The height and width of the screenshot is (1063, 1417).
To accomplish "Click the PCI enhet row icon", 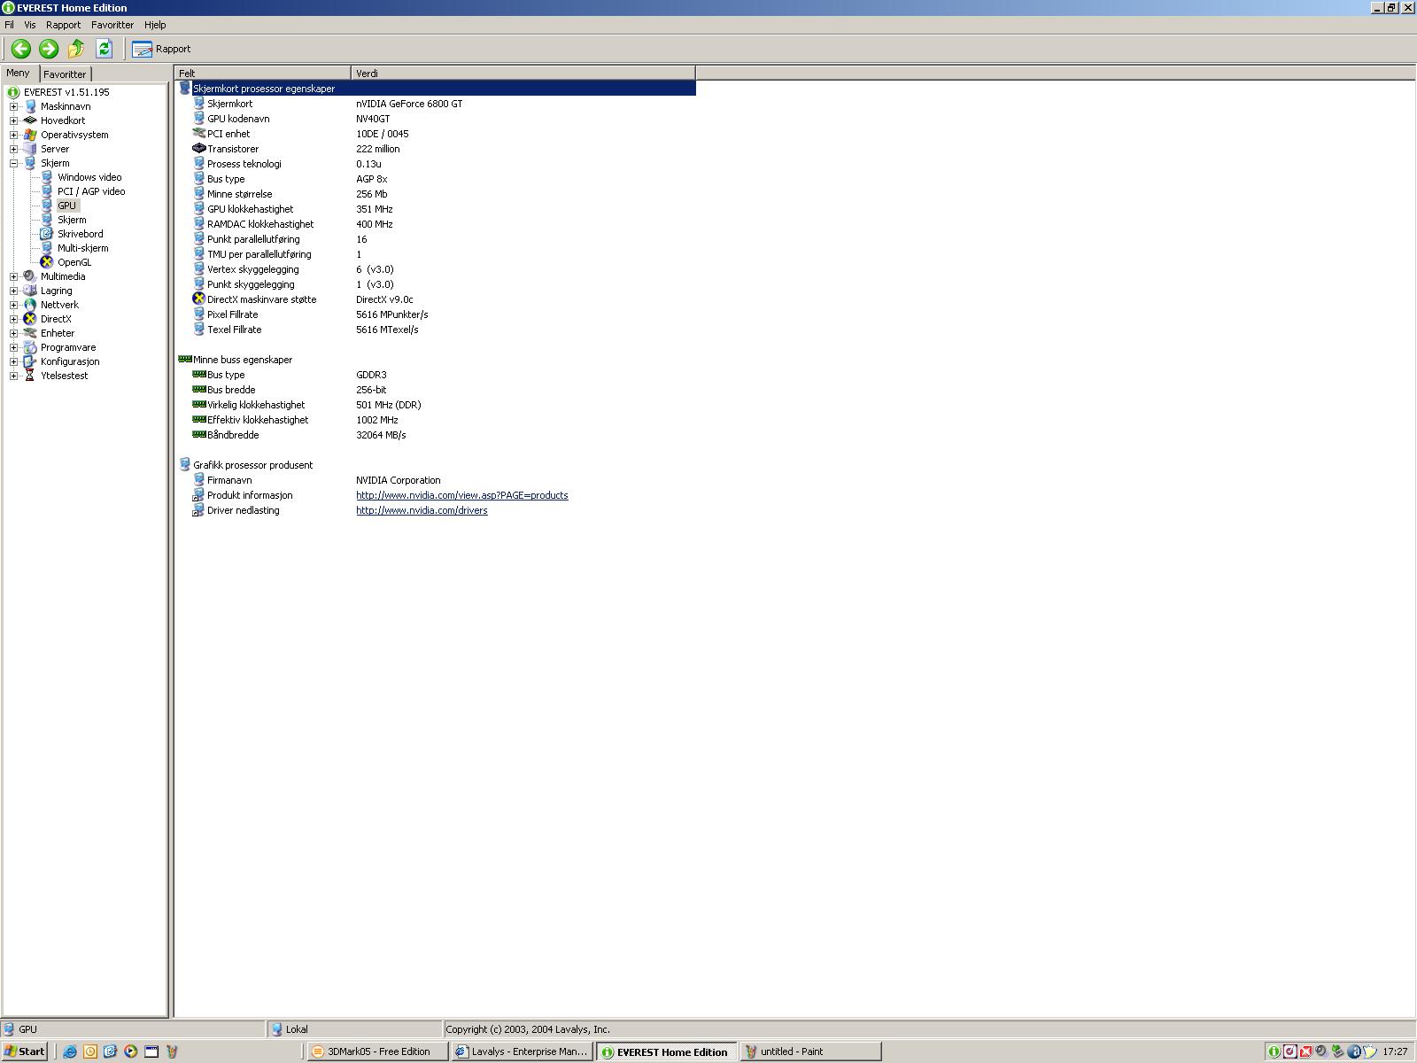I will point(198,133).
